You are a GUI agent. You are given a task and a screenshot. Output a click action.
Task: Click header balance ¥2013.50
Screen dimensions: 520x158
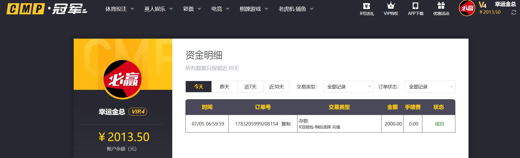490,12
